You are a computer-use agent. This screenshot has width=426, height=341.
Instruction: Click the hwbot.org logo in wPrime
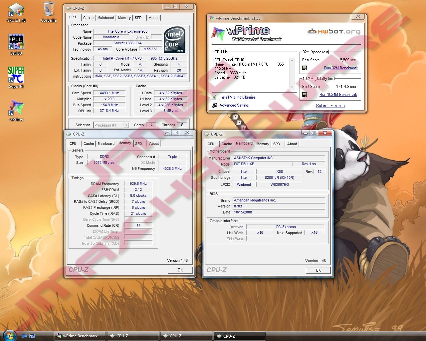pyautogui.click(x=334, y=32)
